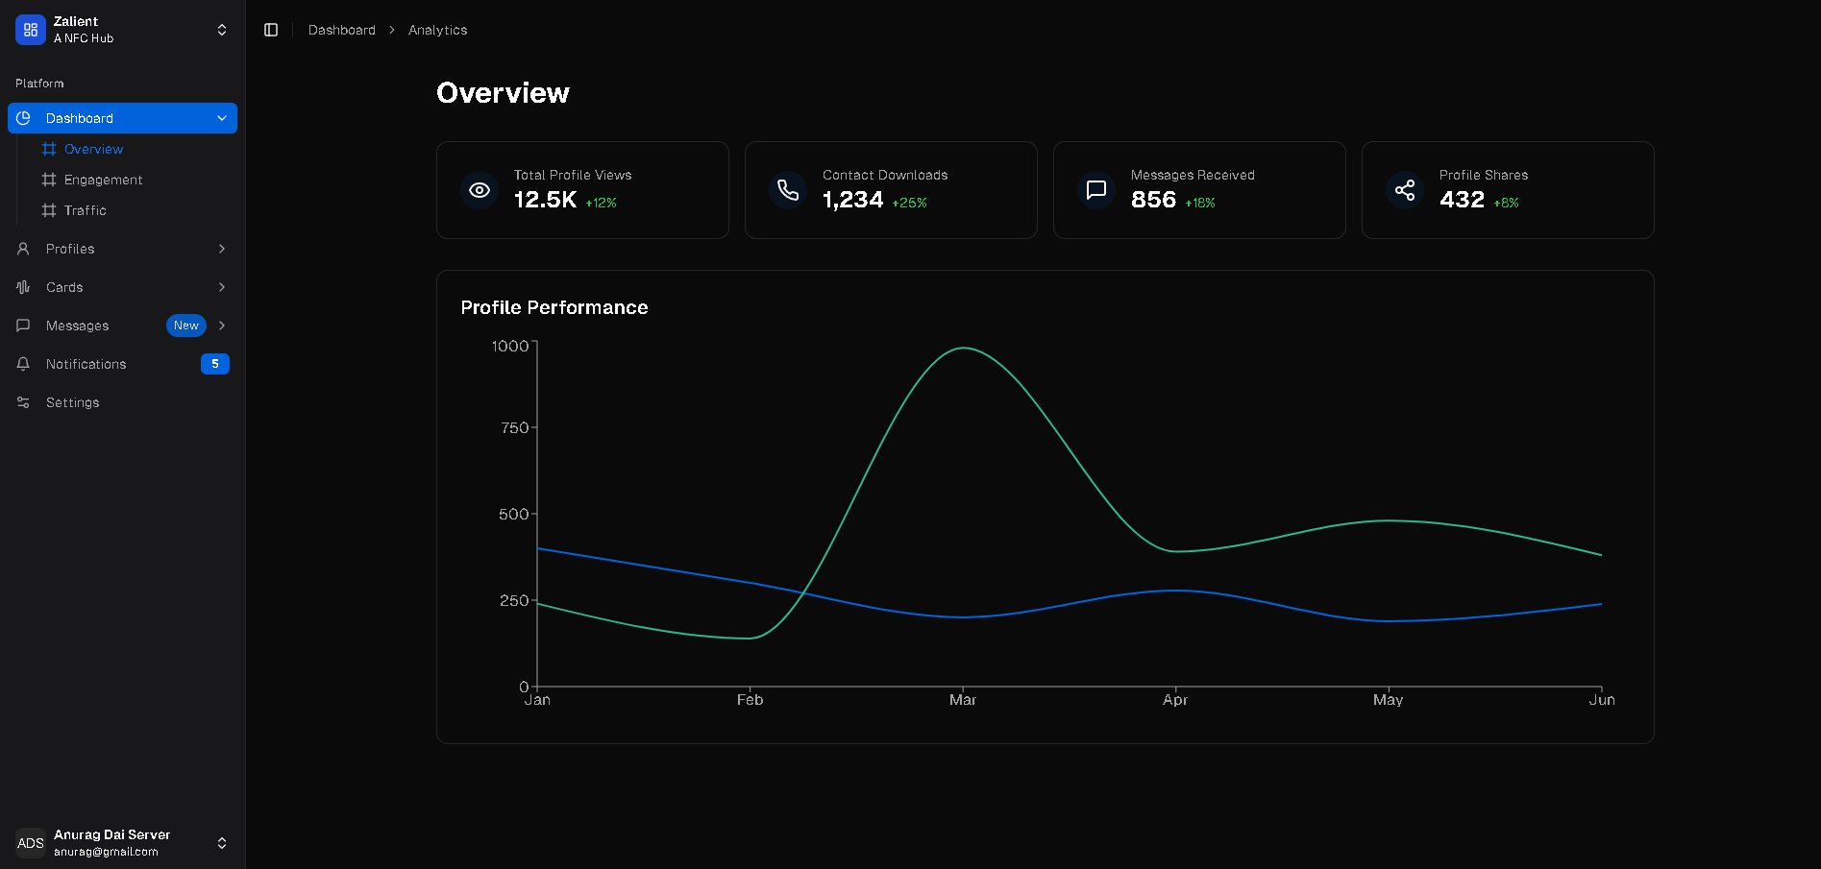The width and height of the screenshot is (1821, 869).
Task: Open Profiles in sidebar
Action: [122, 249]
